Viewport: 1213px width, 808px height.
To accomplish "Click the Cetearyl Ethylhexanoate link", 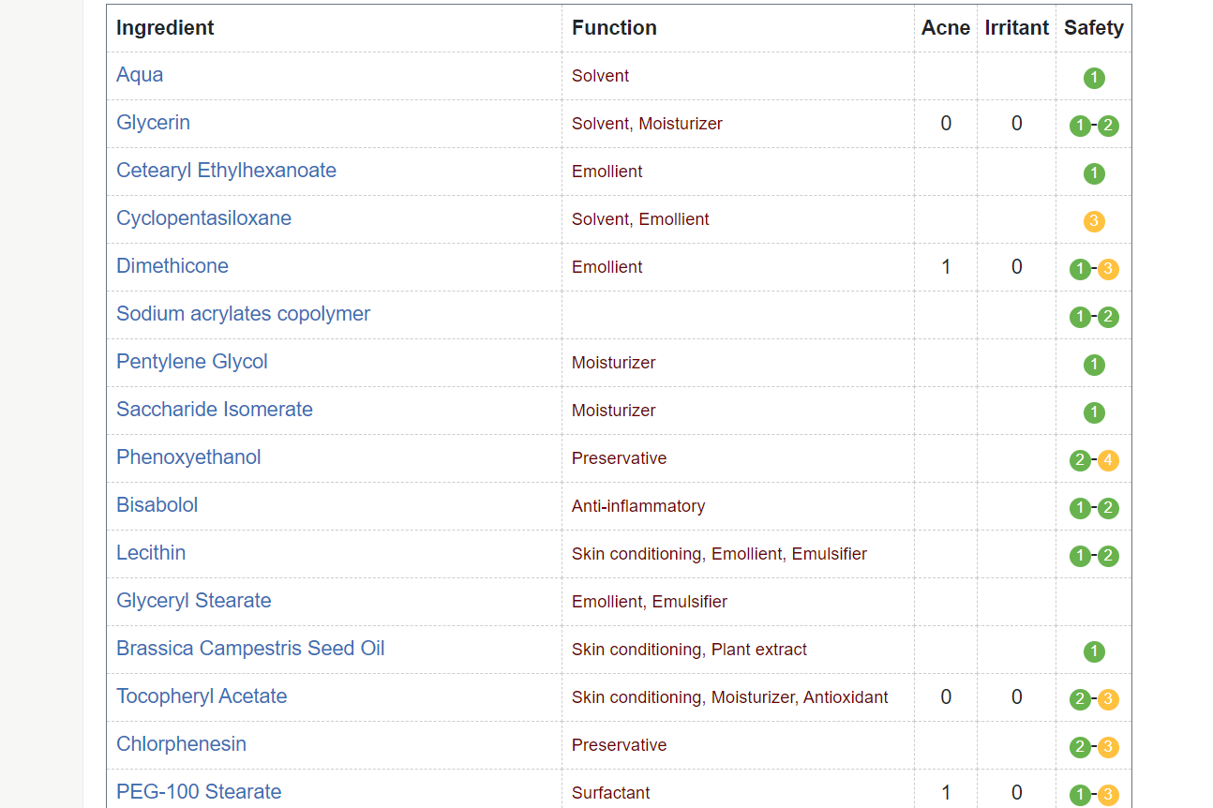I will point(226,171).
